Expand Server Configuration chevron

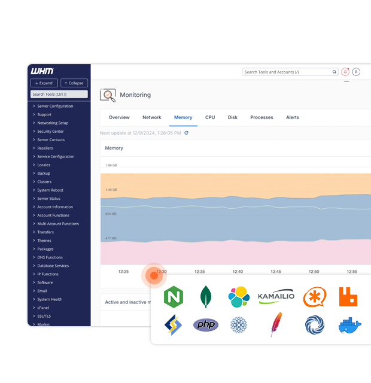(34, 106)
